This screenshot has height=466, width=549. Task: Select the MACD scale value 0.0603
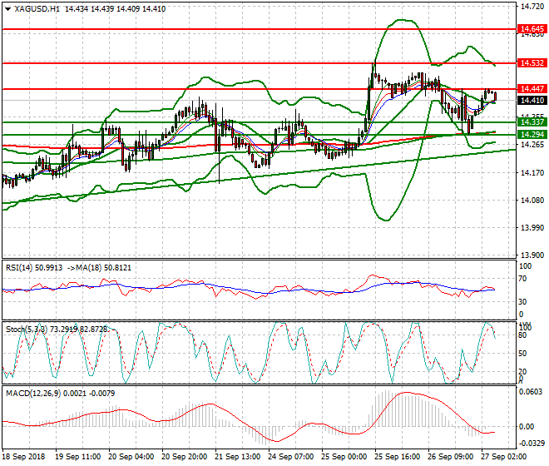[x=531, y=392]
